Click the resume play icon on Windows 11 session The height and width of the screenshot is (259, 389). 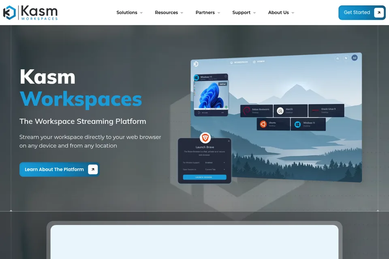[199, 113]
